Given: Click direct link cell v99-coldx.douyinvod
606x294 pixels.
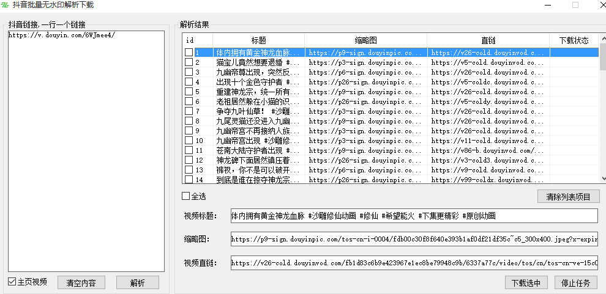Looking at the screenshot, I should click(x=488, y=180).
